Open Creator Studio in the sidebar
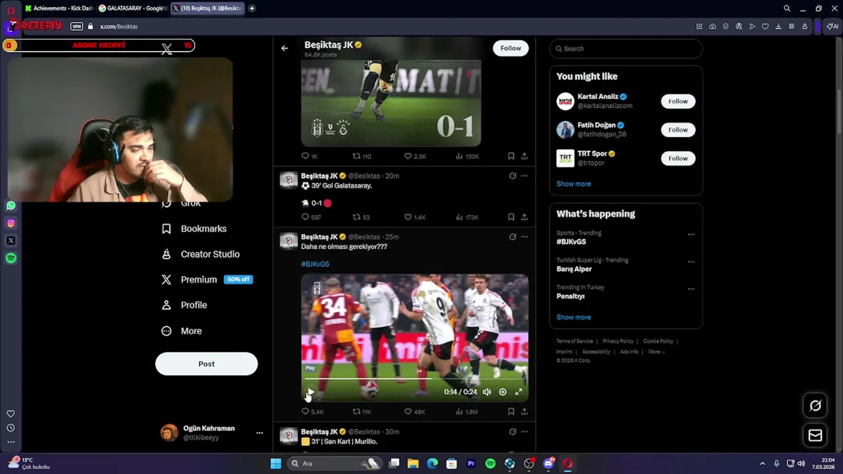 tap(201, 254)
